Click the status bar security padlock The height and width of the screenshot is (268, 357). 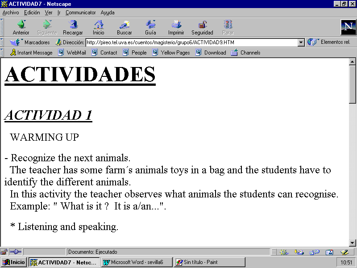point(4,252)
